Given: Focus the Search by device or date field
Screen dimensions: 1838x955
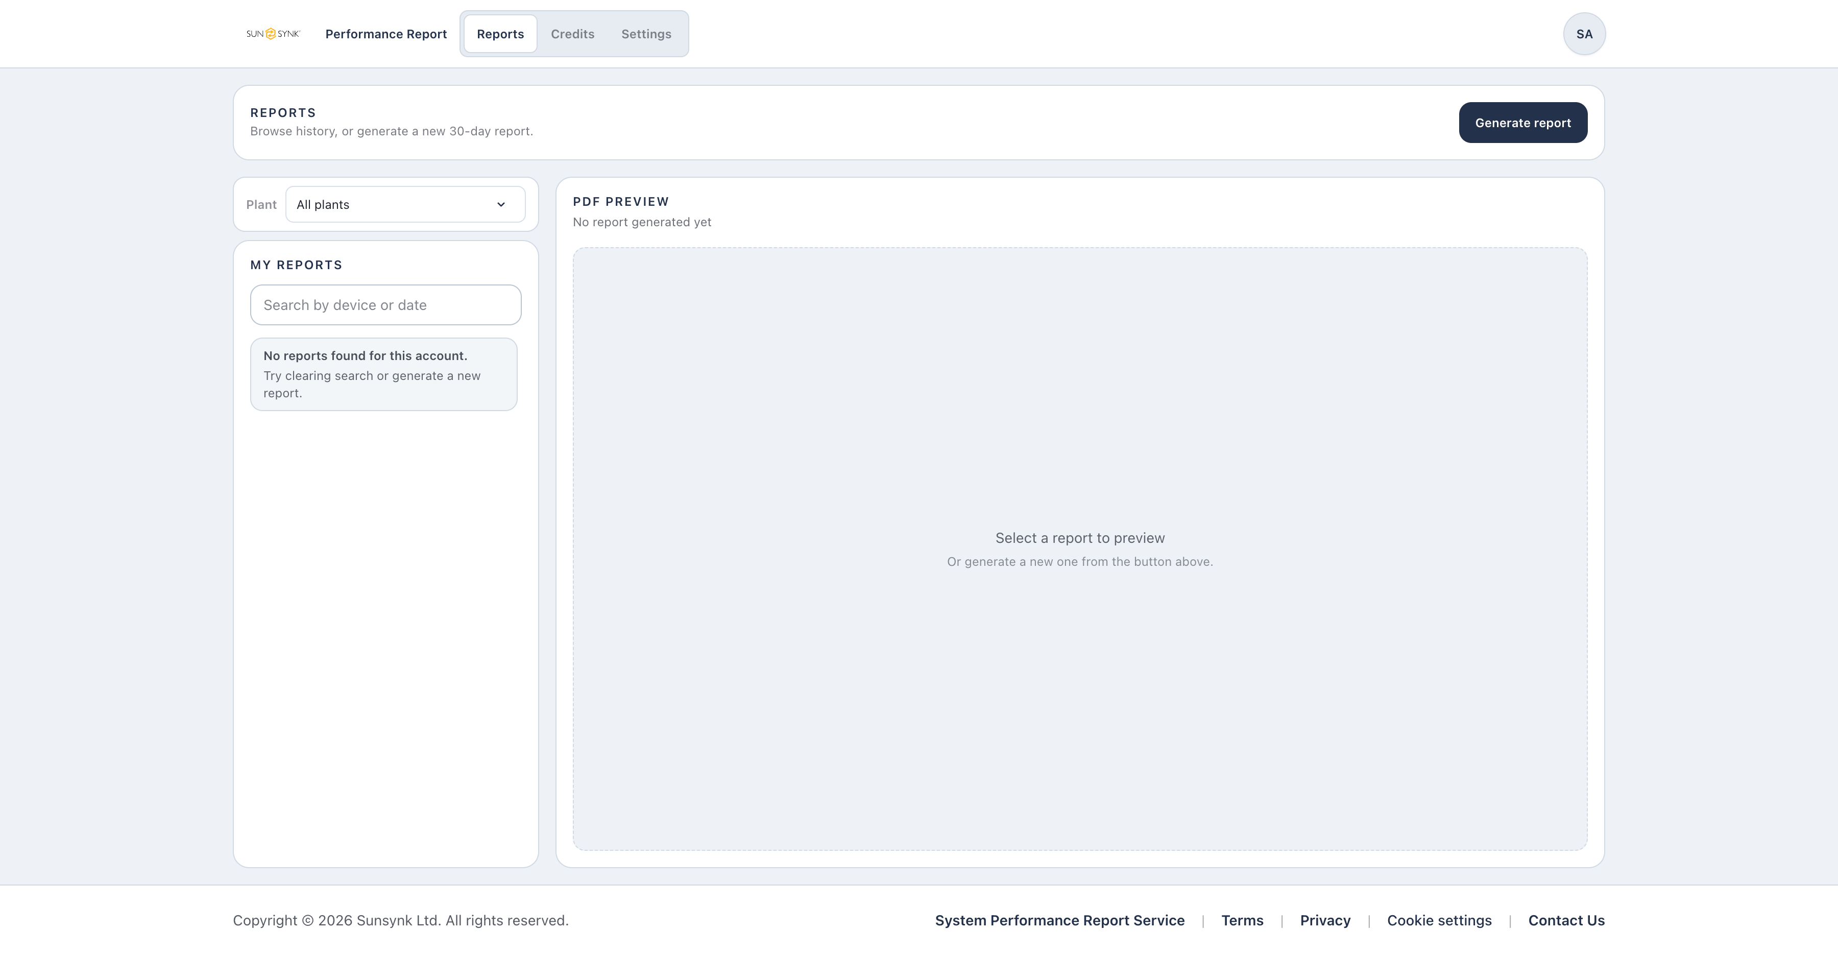Looking at the screenshot, I should point(385,305).
